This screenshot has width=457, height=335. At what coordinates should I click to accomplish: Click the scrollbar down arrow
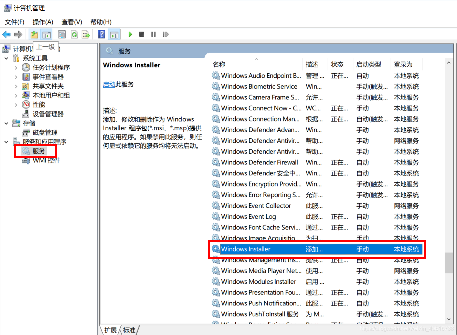(449, 320)
